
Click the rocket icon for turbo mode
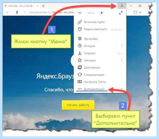tap(80, 22)
